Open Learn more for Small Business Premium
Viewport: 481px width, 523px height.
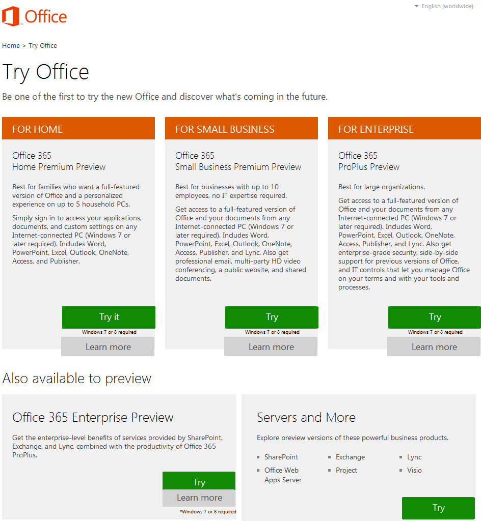pos(271,346)
